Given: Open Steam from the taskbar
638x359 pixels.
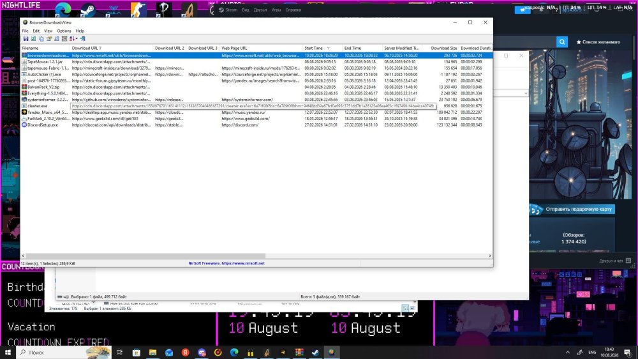Looking at the screenshot, I should coord(315,353).
